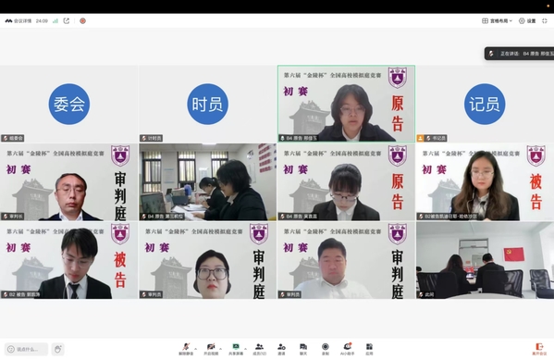Turn on the camera video toggle
The width and height of the screenshot is (554, 360).
[x=211, y=349]
